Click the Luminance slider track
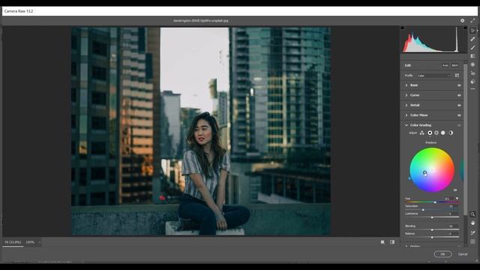Screen dimensions: 480x270 click(432, 217)
